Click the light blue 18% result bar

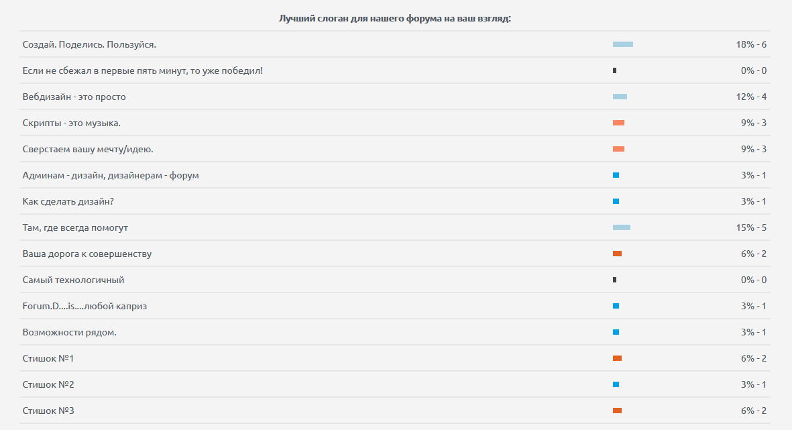click(622, 44)
